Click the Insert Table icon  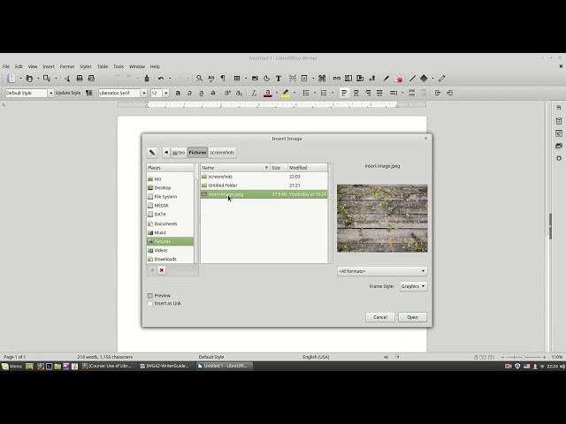click(x=237, y=79)
